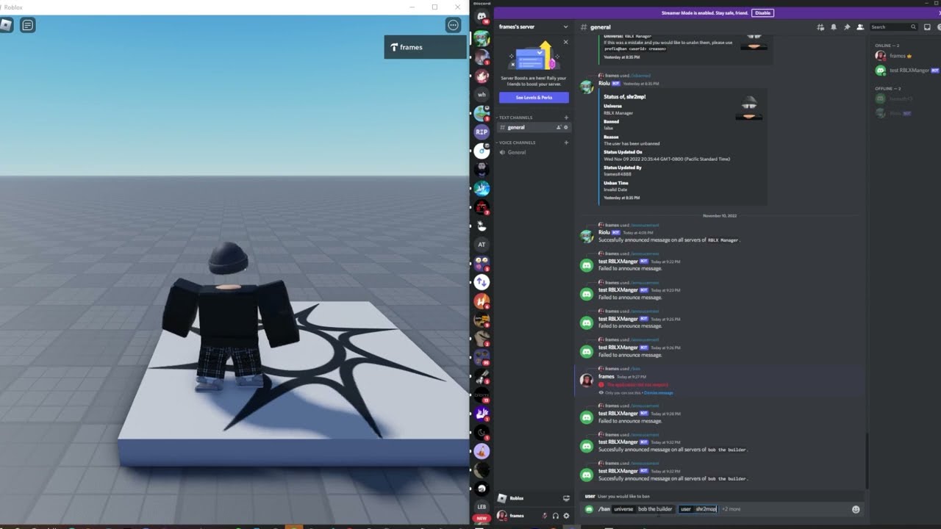The width and height of the screenshot is (941, 529).
Task: Open the LEB server icon
Action: 482,507
